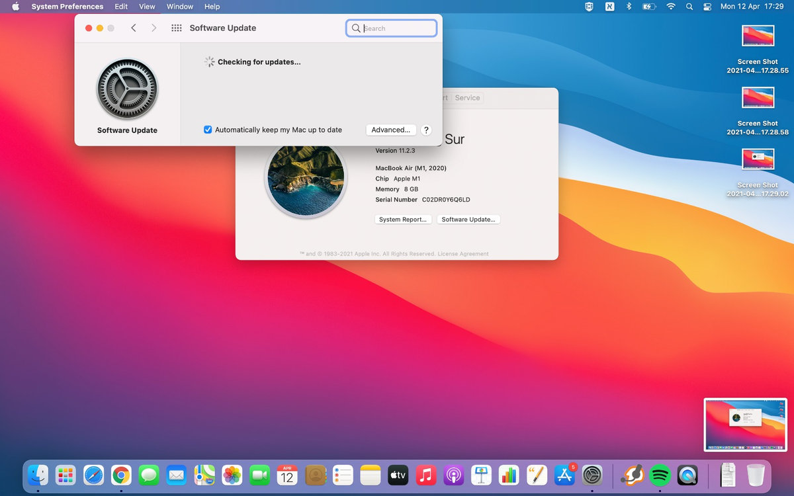Click the input source icon in the menu bar
This screenshot has width=794, height=496.
[x=609, y=7]
